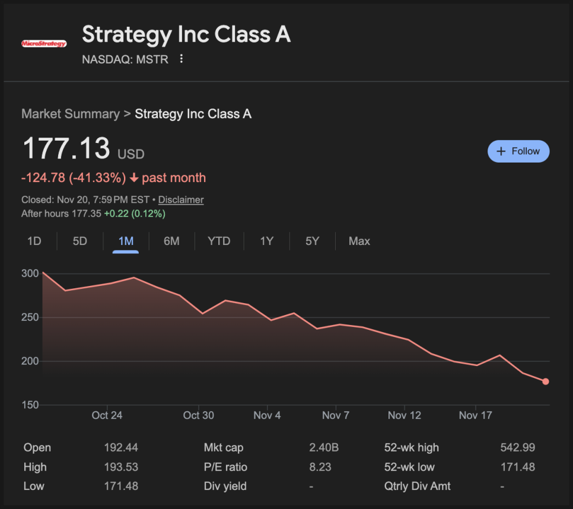This screenshot has width=573, height=509.
Task: Click the chart's end-point price dot
Action: tap(546, 381)
